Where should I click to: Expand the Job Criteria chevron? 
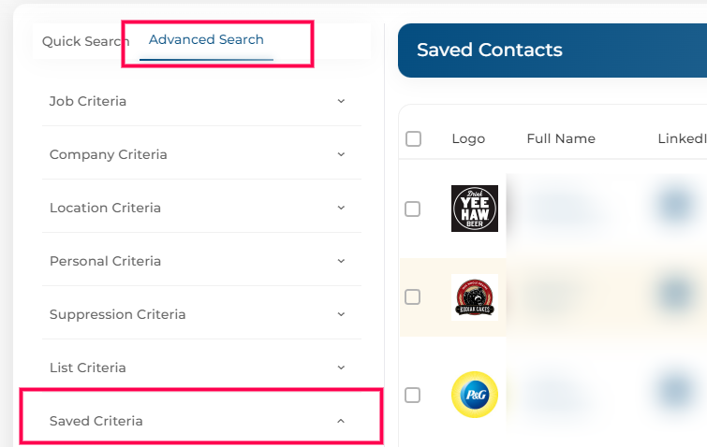coord(341,101)
